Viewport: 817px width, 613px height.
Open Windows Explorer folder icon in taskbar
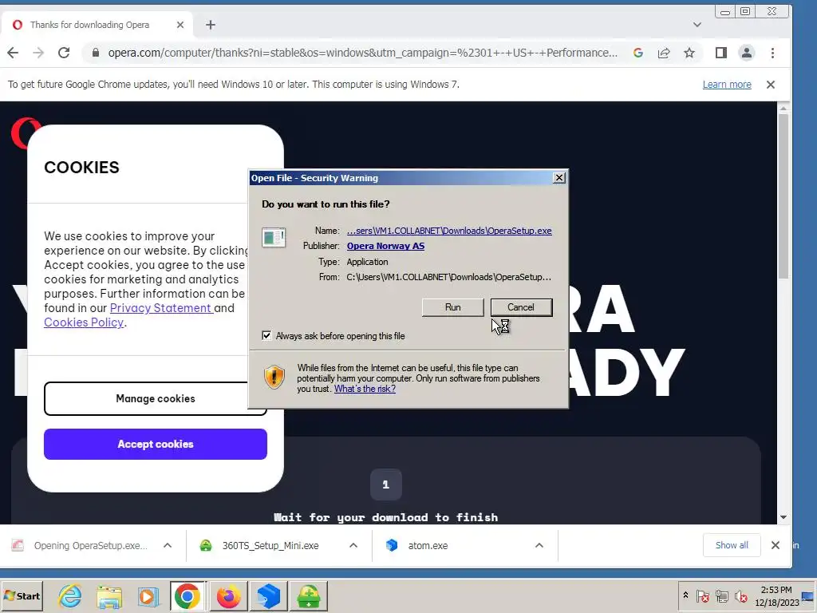pos(109,596)
